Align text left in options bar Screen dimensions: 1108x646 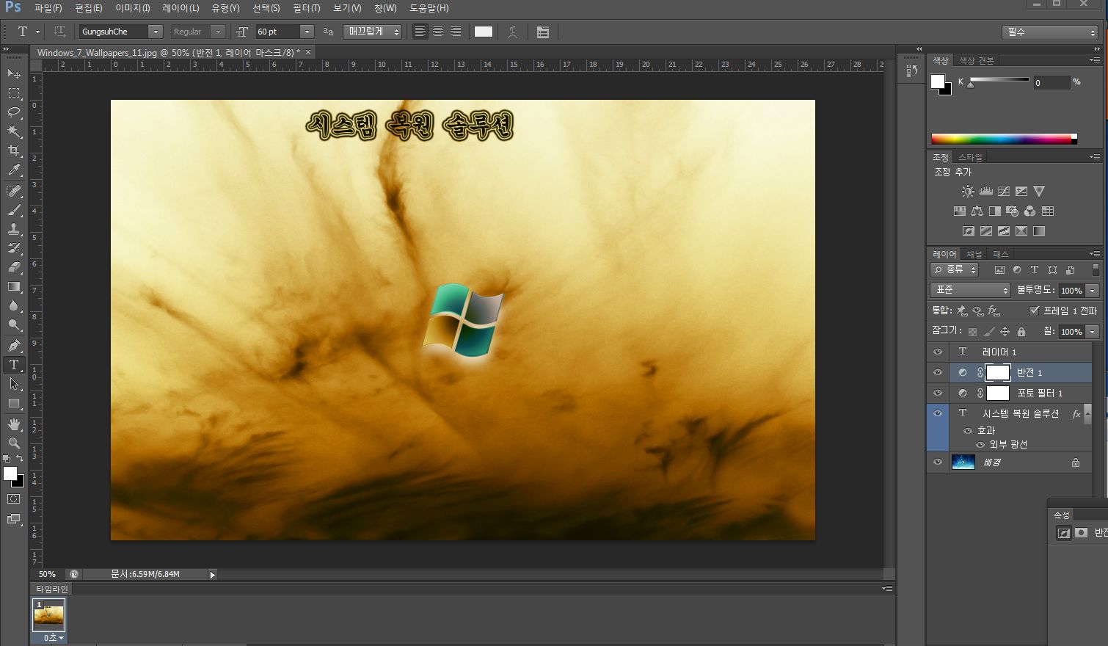pos(420,32)
